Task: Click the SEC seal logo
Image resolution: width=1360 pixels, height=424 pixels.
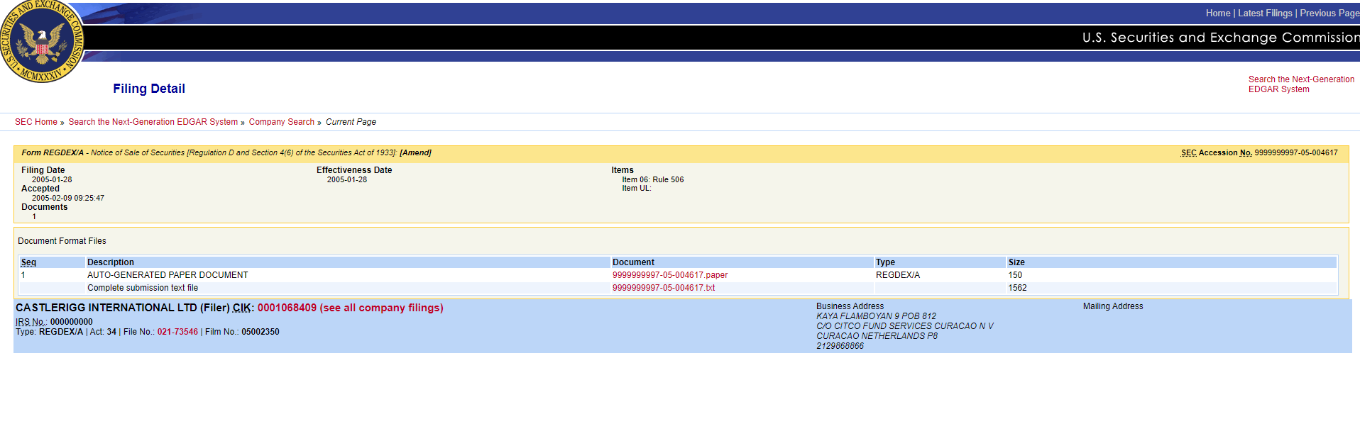Action: point(43,41)
